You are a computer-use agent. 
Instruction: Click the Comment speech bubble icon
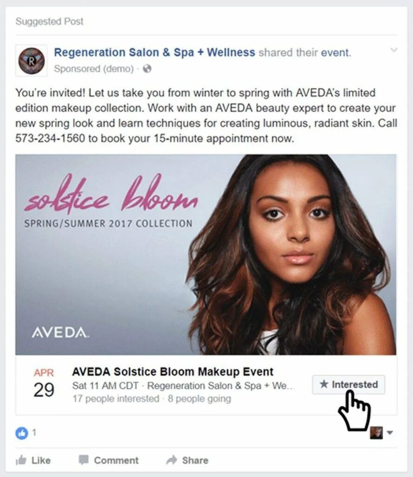[x=84, y=460]
